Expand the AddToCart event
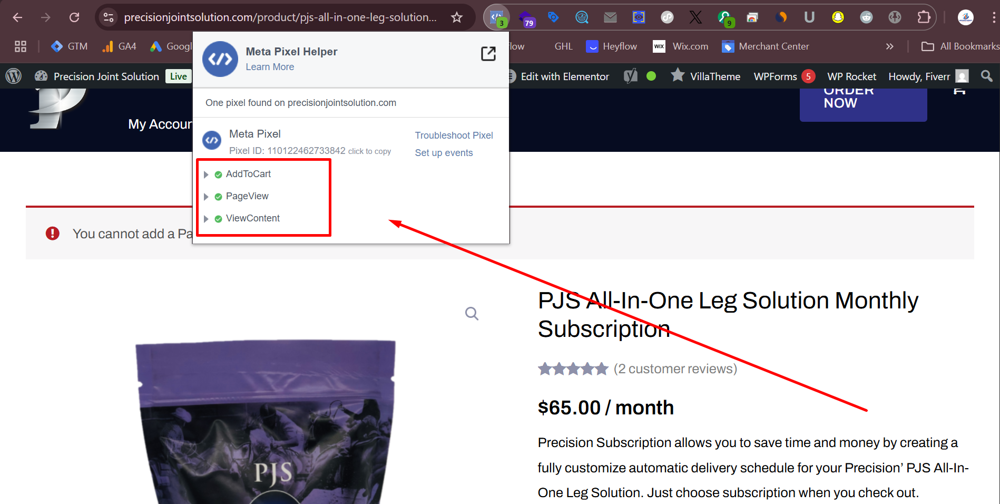Image resolution: width=1000 pixels, height=504 pixels. click(206, 175)
